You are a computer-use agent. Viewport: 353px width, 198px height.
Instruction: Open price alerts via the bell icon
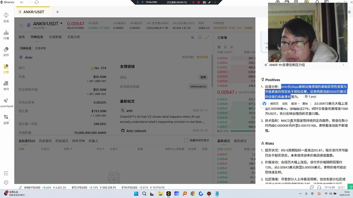pos(200,37)
